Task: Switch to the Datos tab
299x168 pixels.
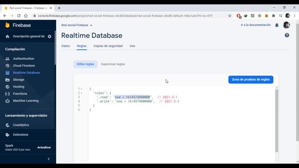Action: [65, 46]
